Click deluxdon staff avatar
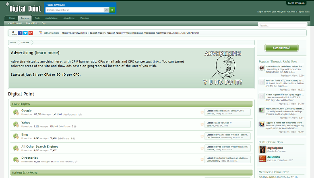314x178 pixels. tap(262, 159)
